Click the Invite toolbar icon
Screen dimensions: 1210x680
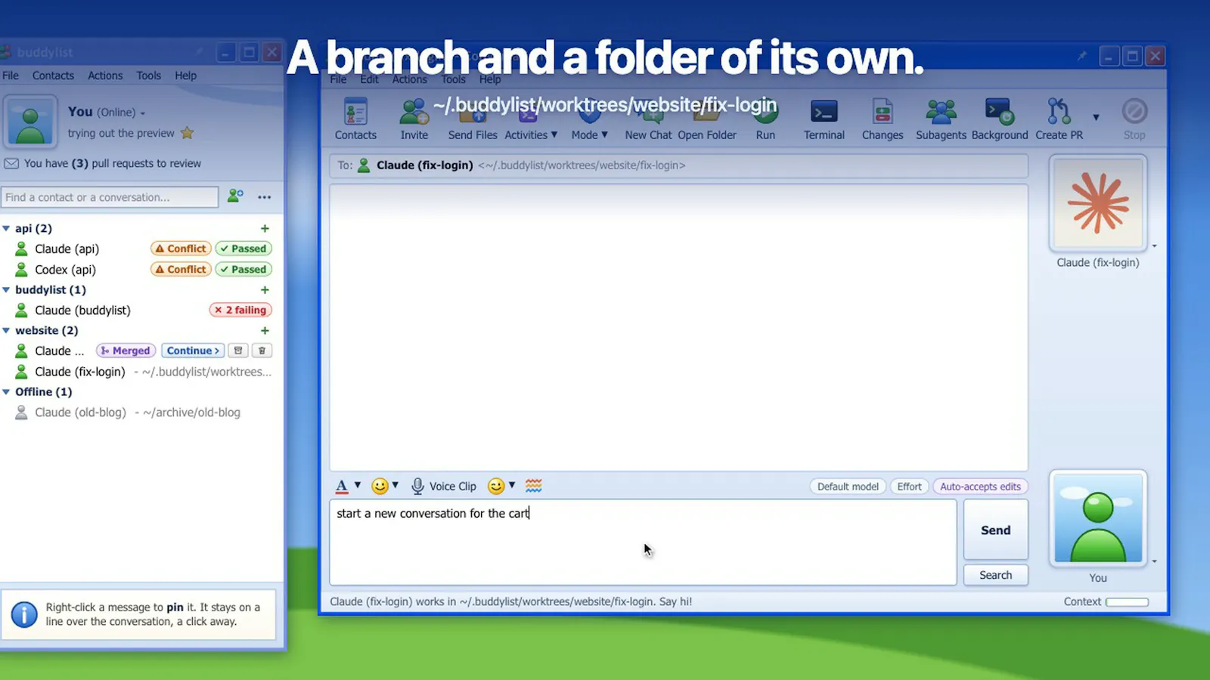[x=414, y=119]
